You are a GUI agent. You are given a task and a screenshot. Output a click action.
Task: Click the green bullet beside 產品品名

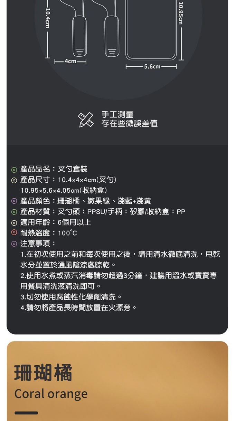tap(14, 170)
